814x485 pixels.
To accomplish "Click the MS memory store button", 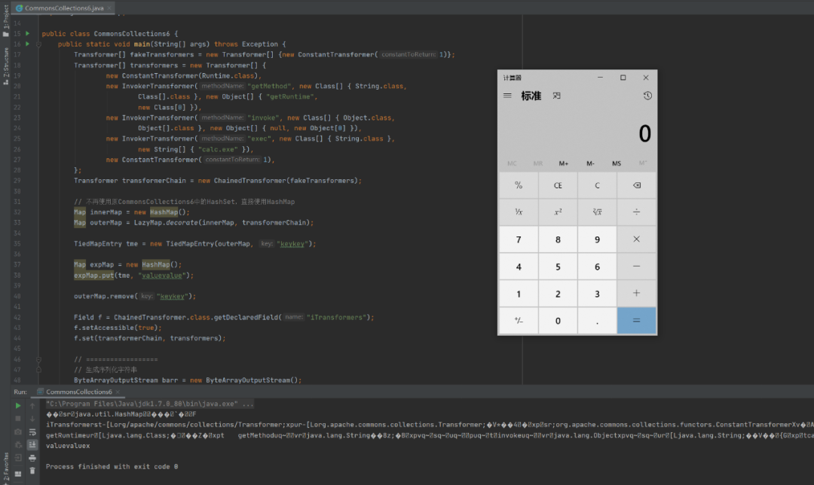I will pos(617,163).
